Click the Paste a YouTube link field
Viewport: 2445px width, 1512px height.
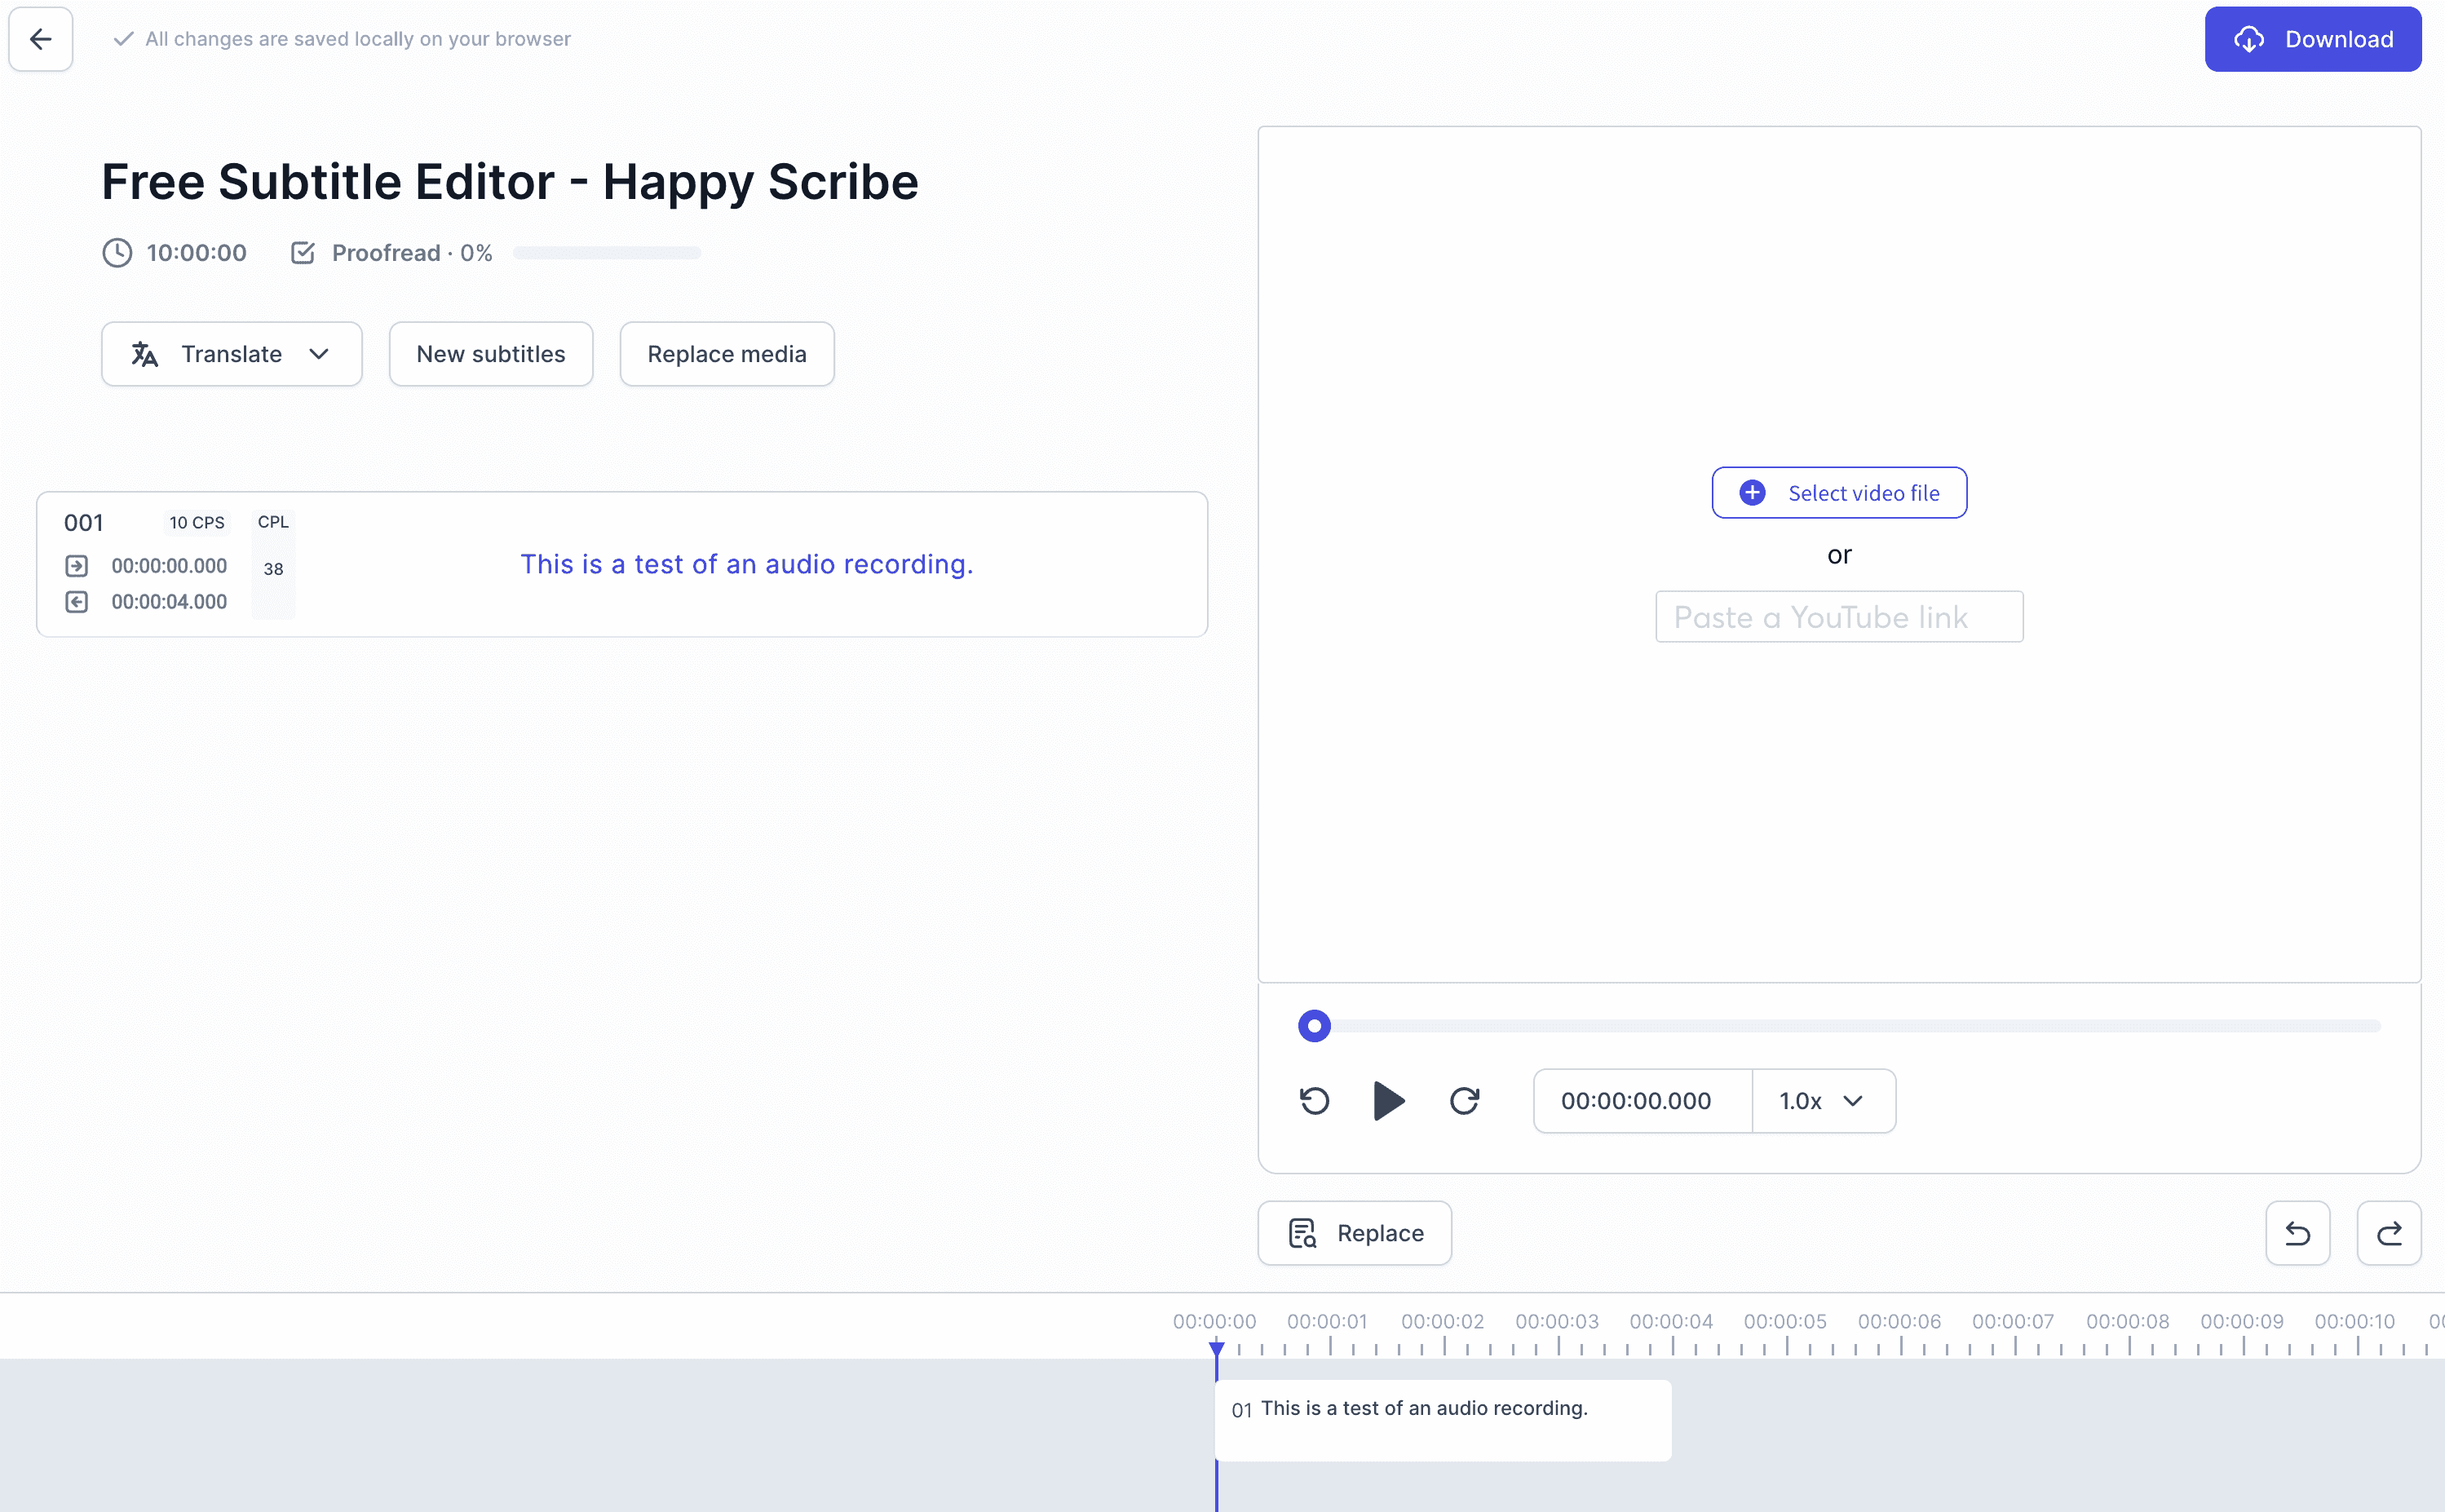click(x=1838, y=617)
